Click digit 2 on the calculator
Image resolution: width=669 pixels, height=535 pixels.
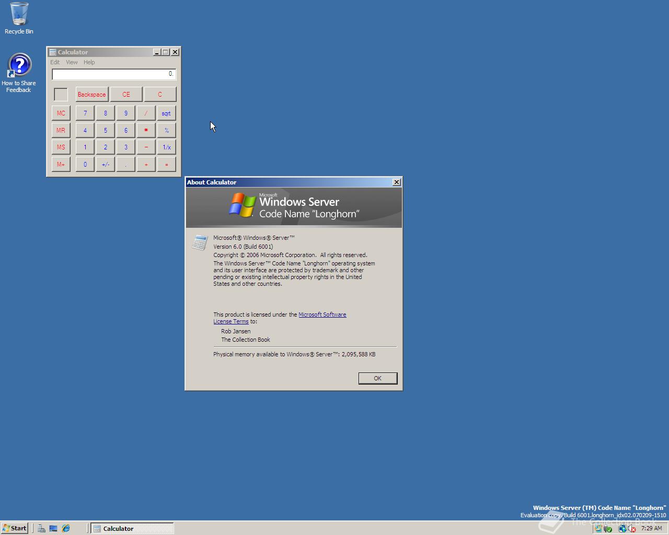click(x=106, y=147)
